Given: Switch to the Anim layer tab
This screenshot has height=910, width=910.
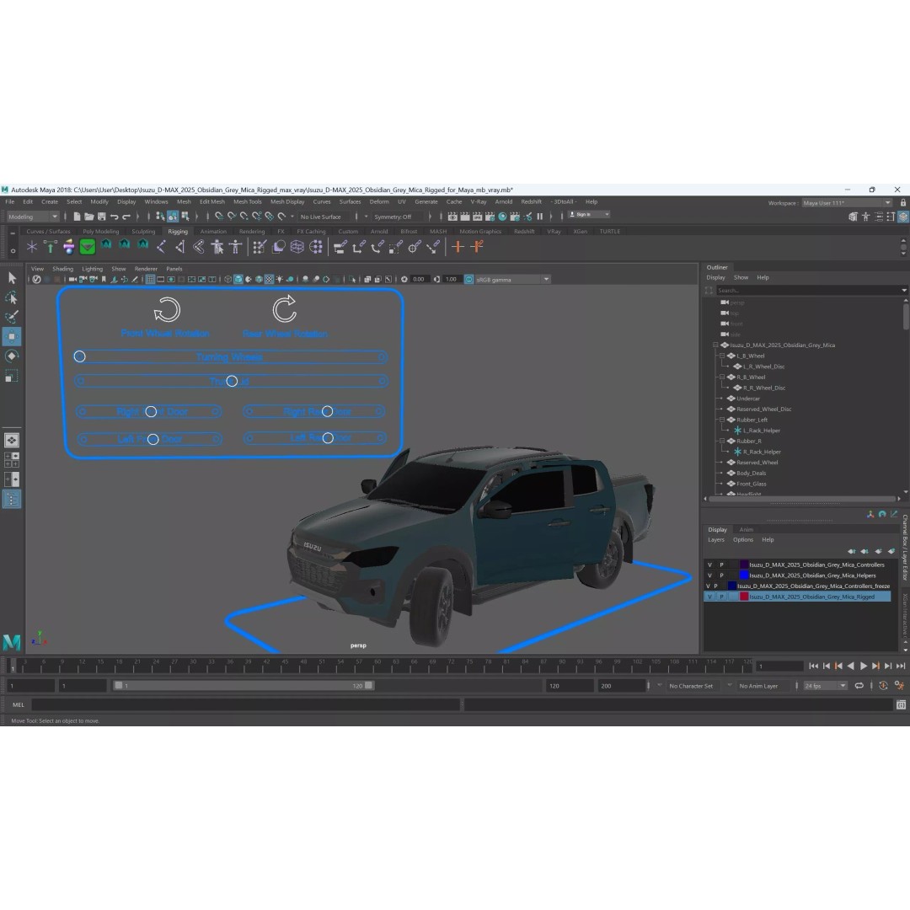Looking at the screenshot, I should pyautogui.click(x=747, y=529).
